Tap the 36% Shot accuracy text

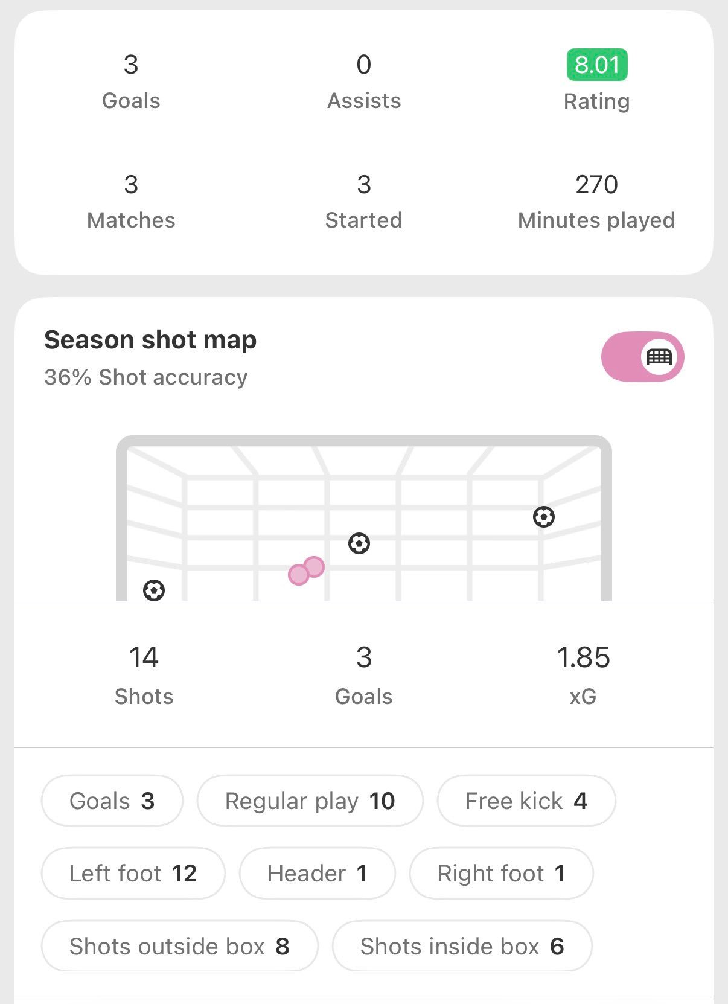[x=145, y=377]
